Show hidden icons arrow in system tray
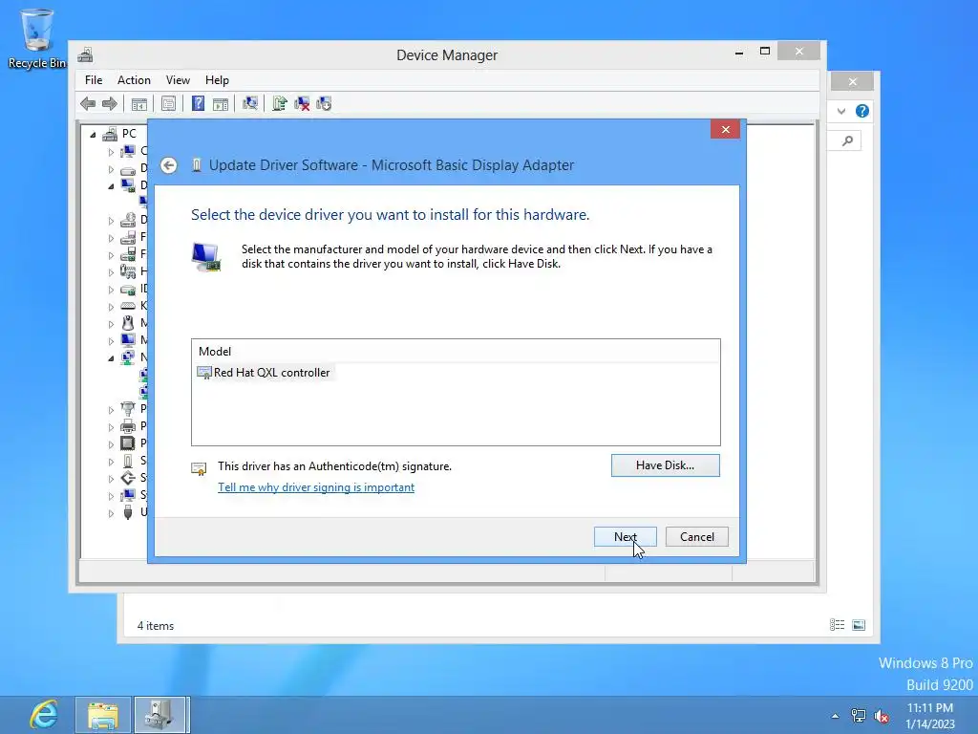 [x=835, y=716]
